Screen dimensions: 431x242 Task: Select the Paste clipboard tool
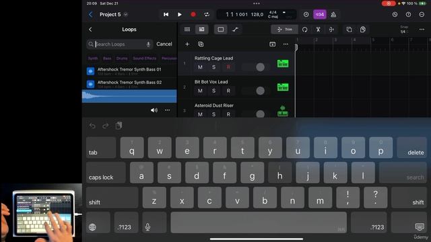point(363,30)
